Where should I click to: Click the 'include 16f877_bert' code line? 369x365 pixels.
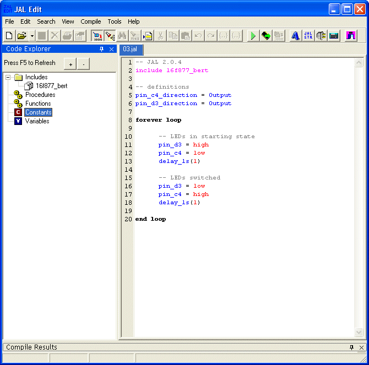(x=172, y=70)
